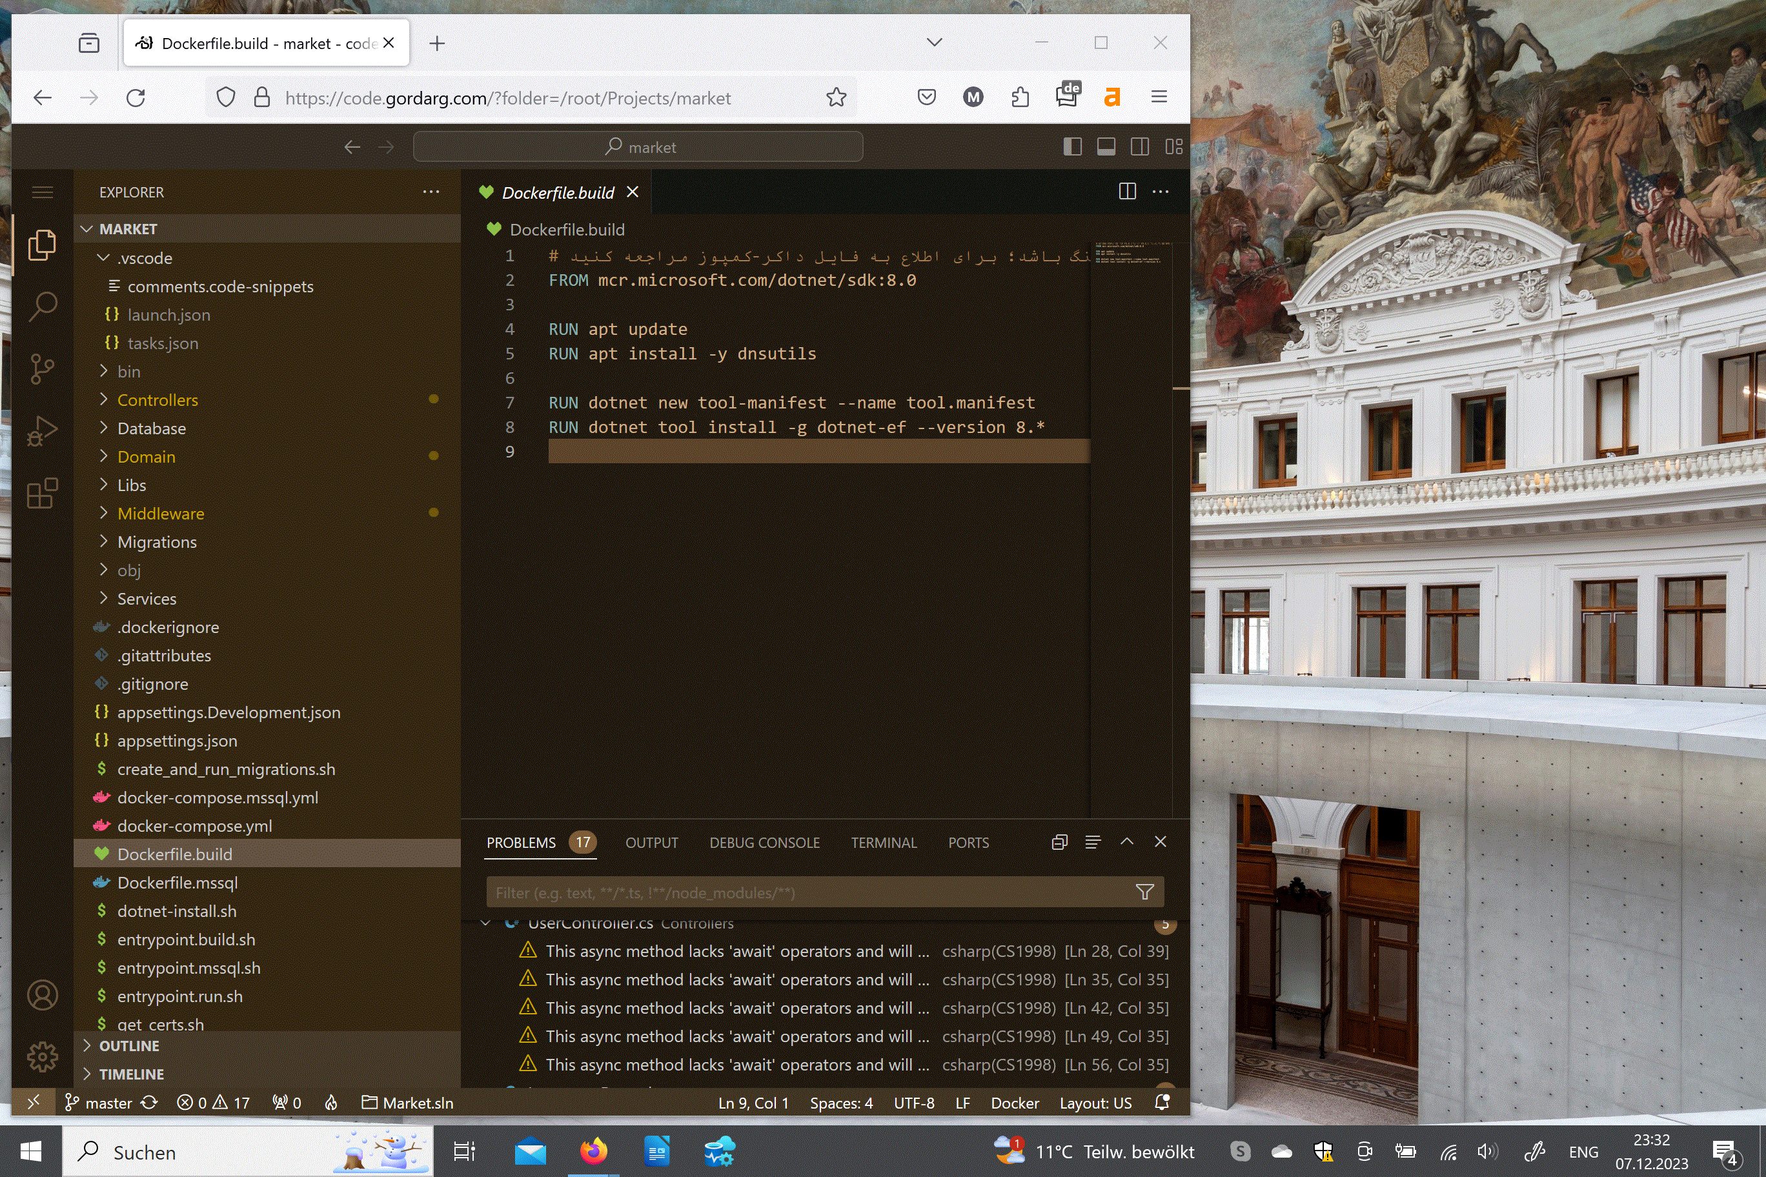Open the Manage gear menu

43,1056
